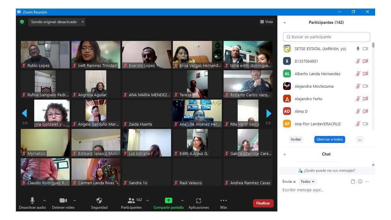Open the Enviar a Todos dropdown
The height and width of the screenshot is (220, 391).
308,182
